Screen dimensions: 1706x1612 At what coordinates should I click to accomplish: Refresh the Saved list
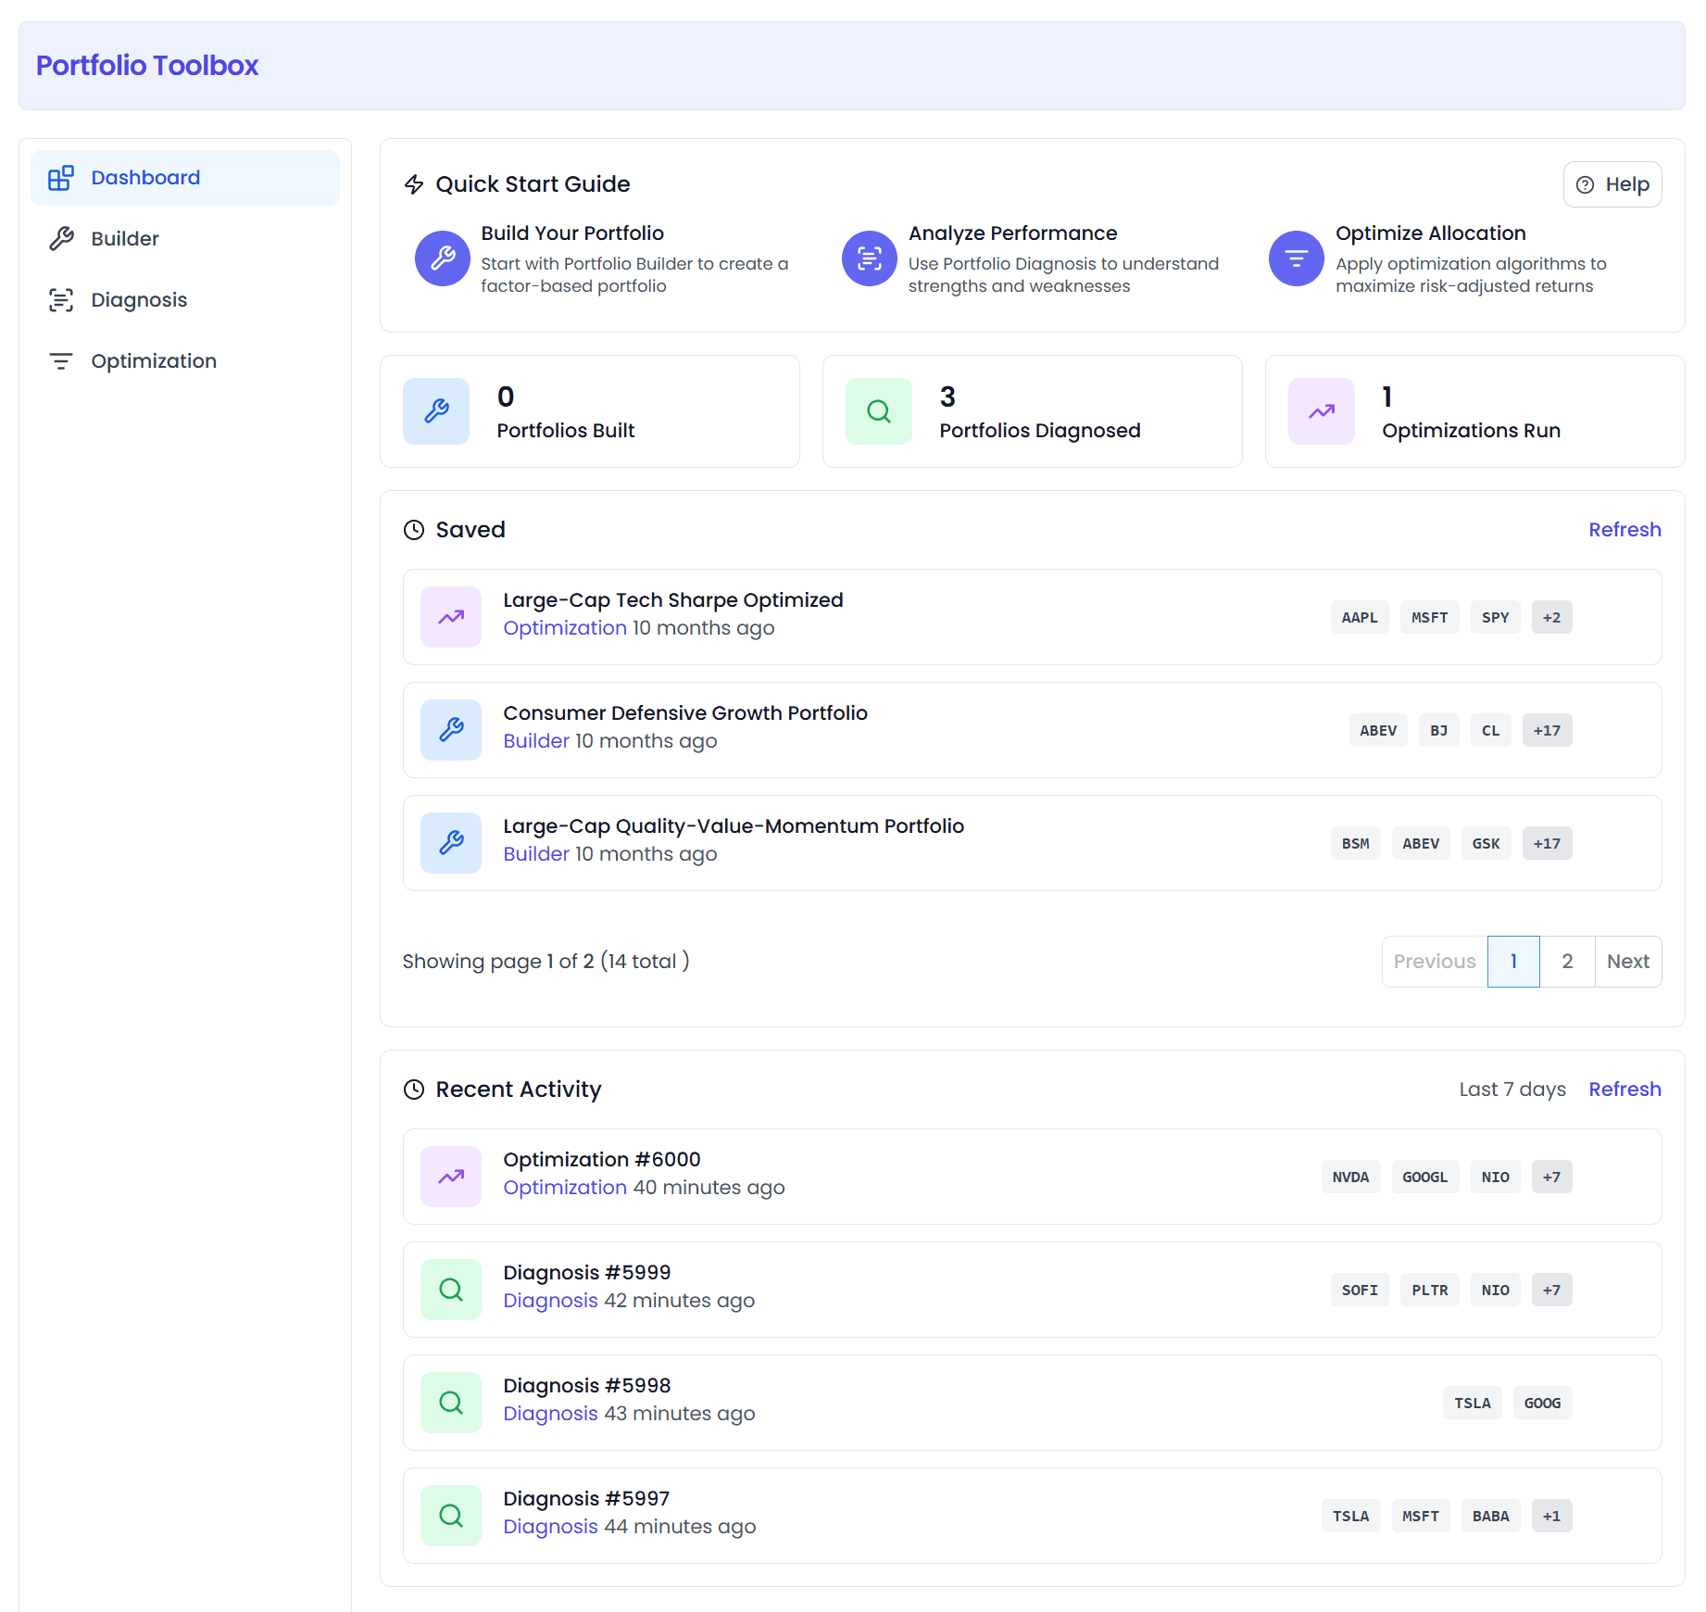pyautogui.click(x=1624, y=530)
